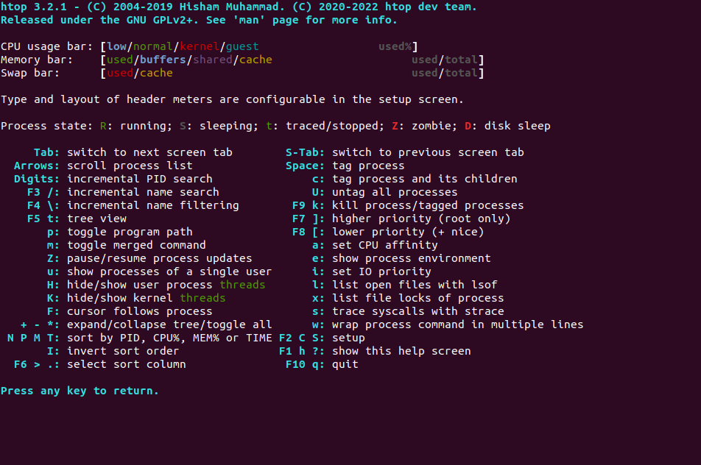Click the 'Type and layout of header meters' line
Viewport: 701px width, 465px height.
pyautogui.click(x=232, y=99)
